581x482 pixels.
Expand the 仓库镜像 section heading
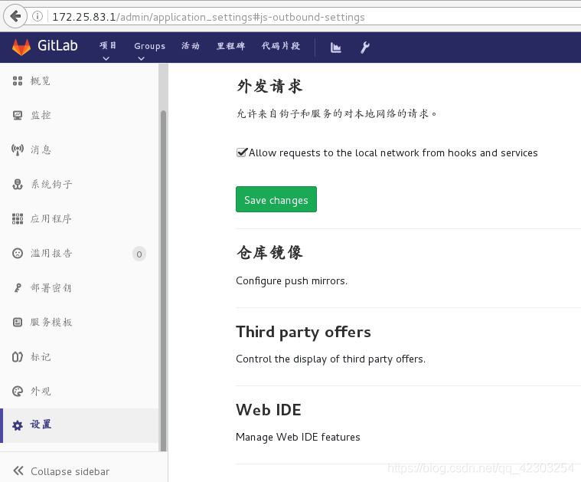269,252
